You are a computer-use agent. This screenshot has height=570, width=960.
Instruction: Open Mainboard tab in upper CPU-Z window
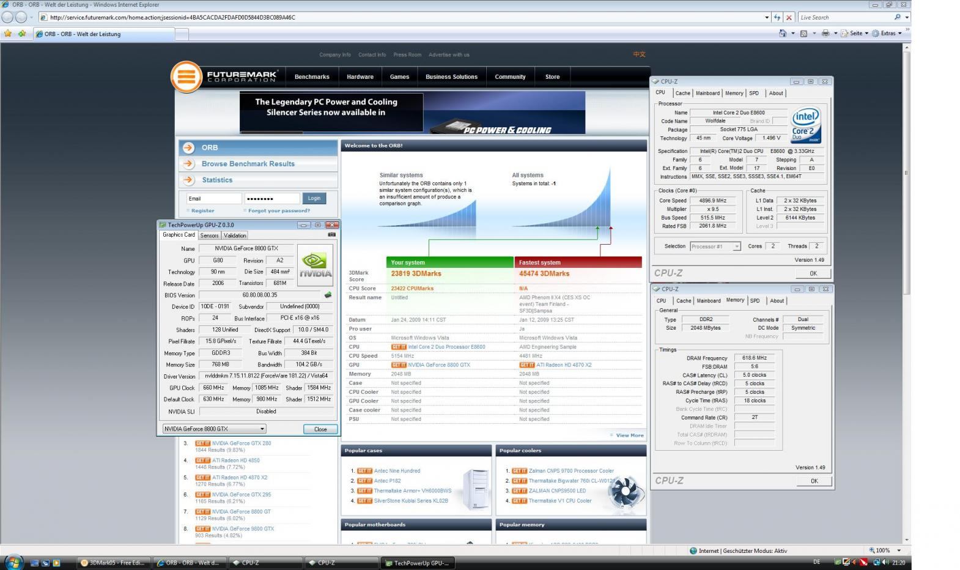(x=707, y=94)
